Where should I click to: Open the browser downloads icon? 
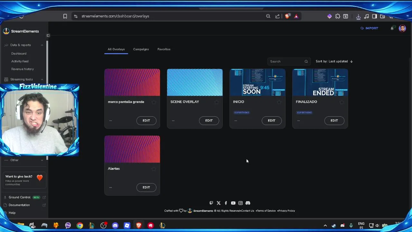coord(358,16)
